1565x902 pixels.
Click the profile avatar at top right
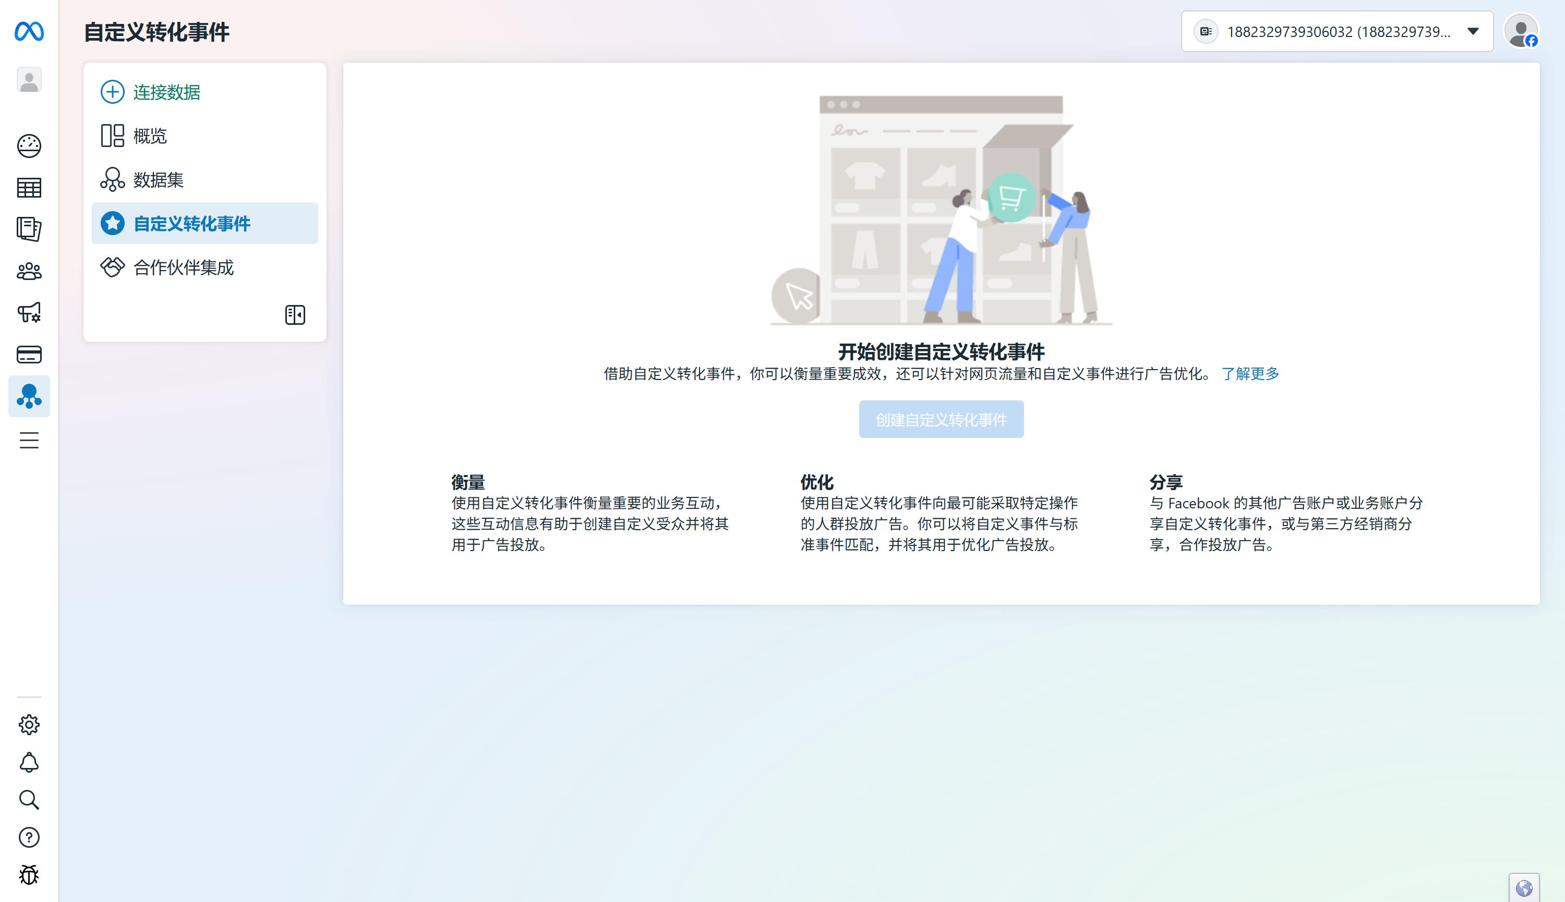pyautogui.click(x=1522, y=31)
